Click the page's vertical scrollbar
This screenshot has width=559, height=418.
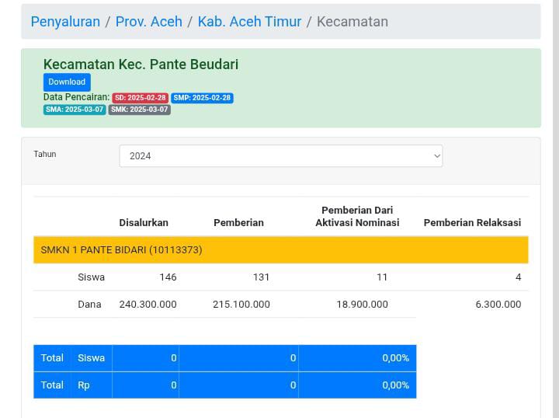coord(556,209)
